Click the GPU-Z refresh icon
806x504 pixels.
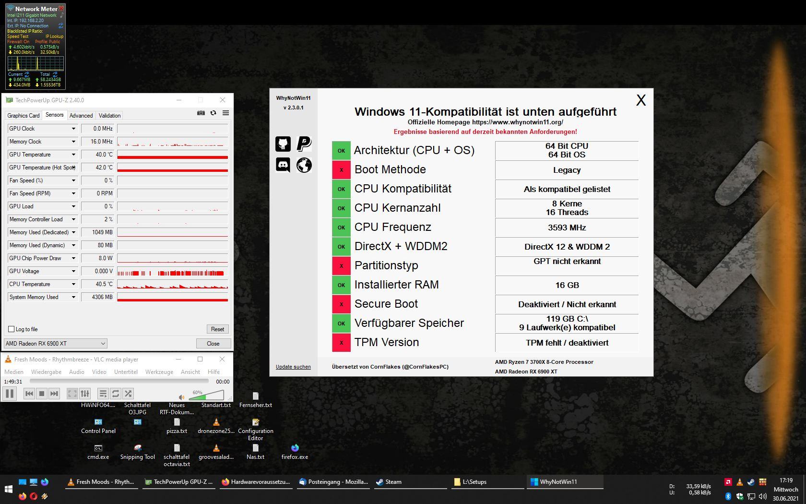(213, 113)
